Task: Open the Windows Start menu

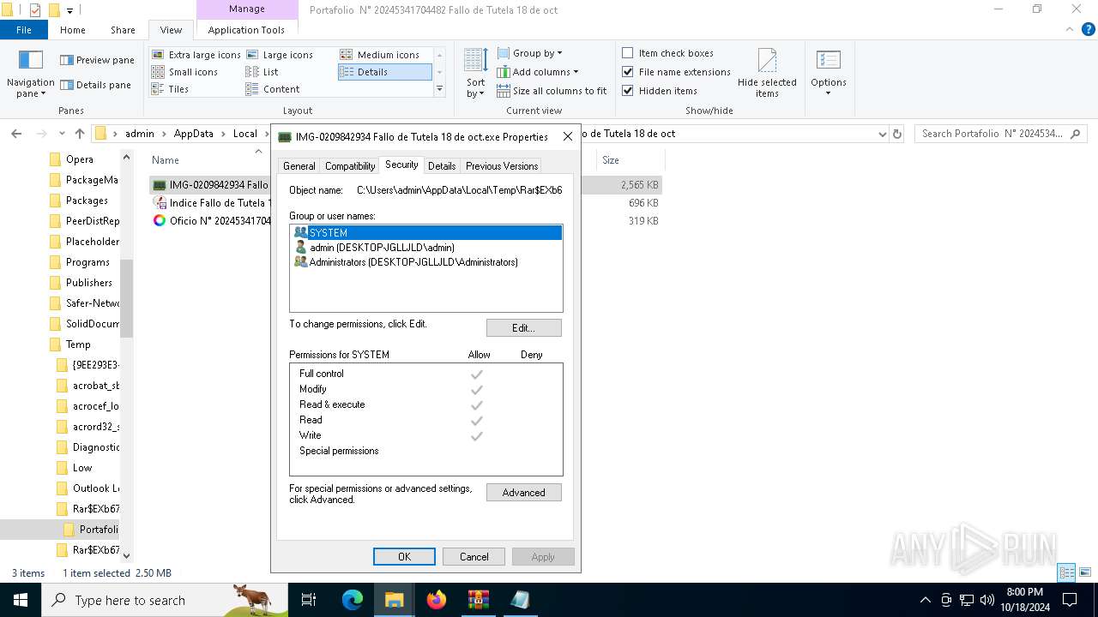Action: click(21, 601)
